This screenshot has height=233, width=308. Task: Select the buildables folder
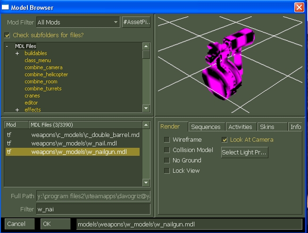coord(36,53)
